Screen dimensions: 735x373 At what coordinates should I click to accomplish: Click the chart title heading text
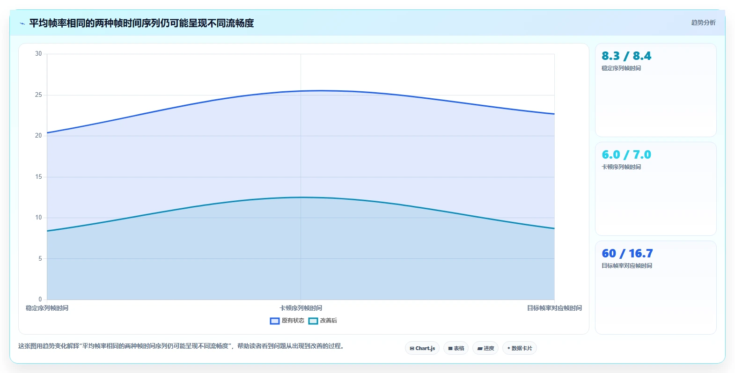pyautogui.click(x=141, y=23)
